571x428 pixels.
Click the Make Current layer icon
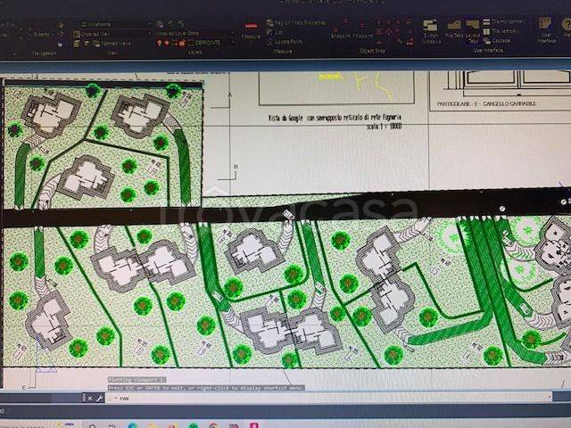pos(170,24)
